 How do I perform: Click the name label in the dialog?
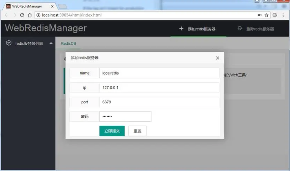[85, 73]
